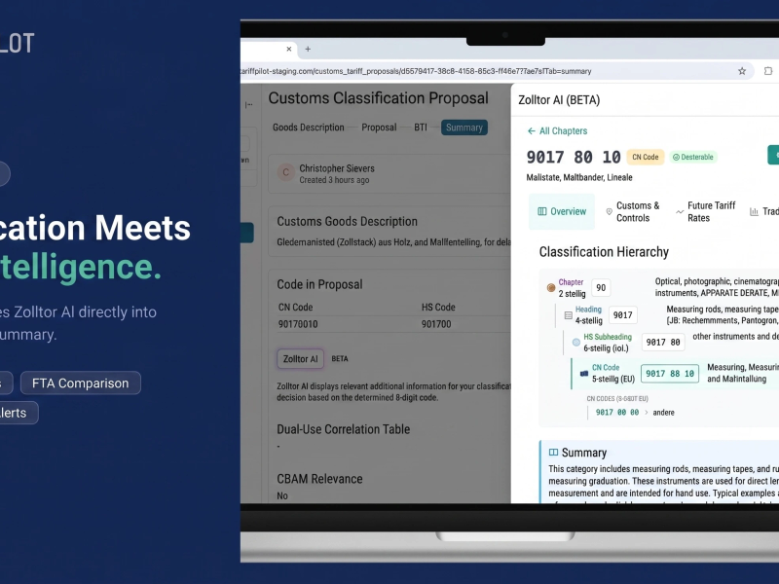Select the BTI step
The height and width of the screenshot is (584, 779).
(x=421, y=128)
